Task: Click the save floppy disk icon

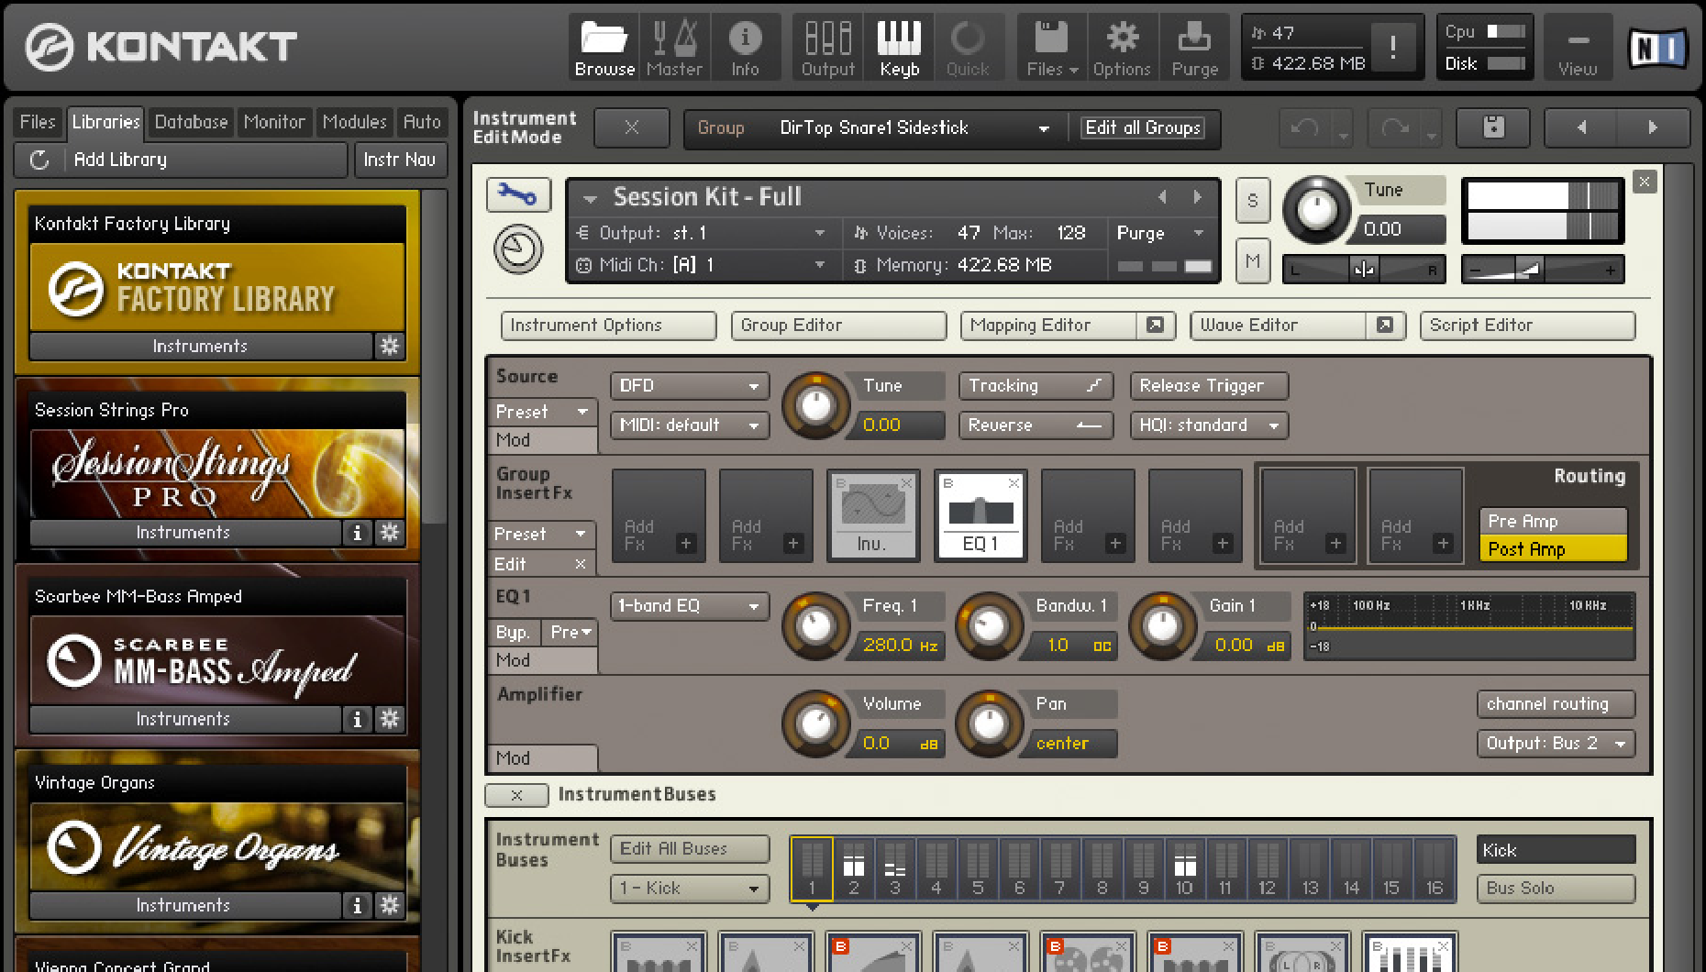Action: (1493, 127)
